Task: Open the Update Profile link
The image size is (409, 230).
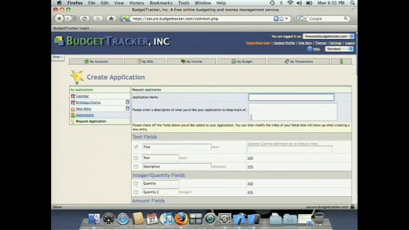Action: [284, 43]
